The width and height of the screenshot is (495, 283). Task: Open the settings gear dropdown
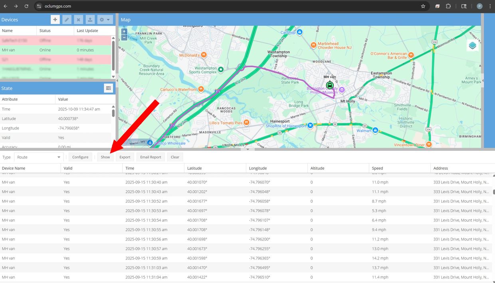[105, 20]
